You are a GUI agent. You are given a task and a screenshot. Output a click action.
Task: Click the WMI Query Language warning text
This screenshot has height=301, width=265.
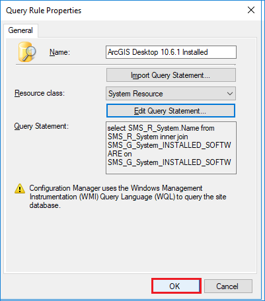tap(128, 197)
